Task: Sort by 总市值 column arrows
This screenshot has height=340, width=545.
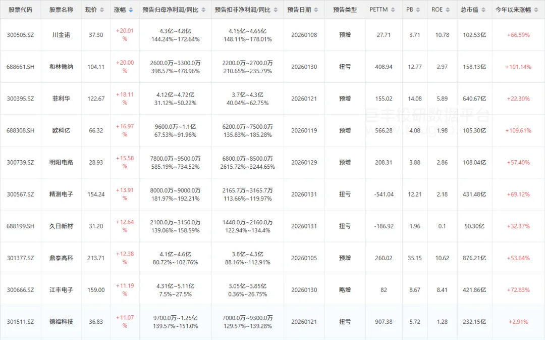Action: coord(483,10)
